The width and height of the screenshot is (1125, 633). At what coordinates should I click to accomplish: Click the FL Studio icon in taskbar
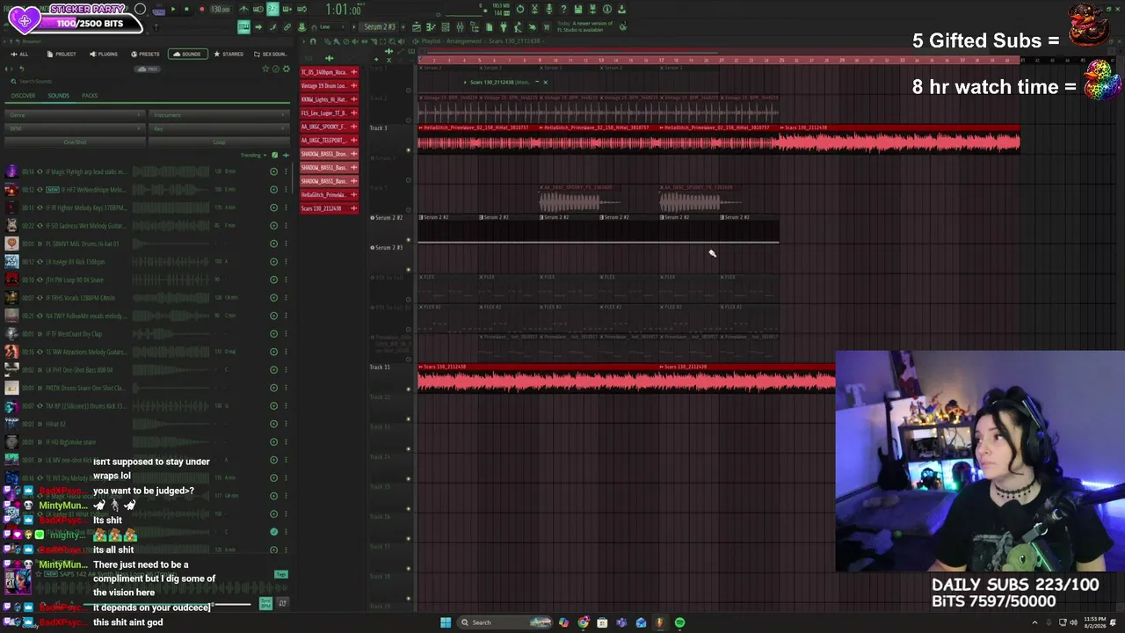point(660,622)
